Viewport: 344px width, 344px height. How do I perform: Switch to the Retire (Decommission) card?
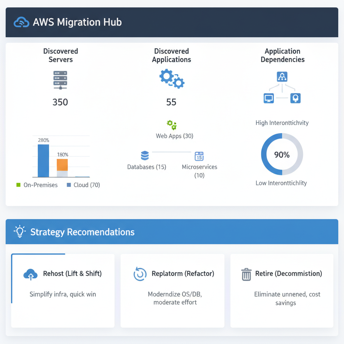[x=282, y=291]
